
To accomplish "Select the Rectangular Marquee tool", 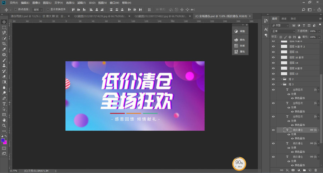I will click(4, 27).
